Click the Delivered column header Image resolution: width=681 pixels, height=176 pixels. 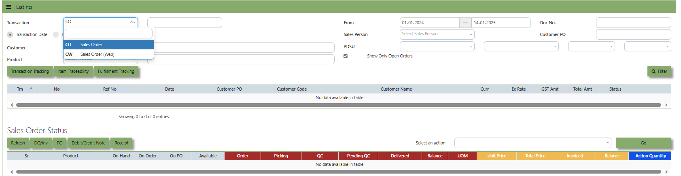[400, 156]
